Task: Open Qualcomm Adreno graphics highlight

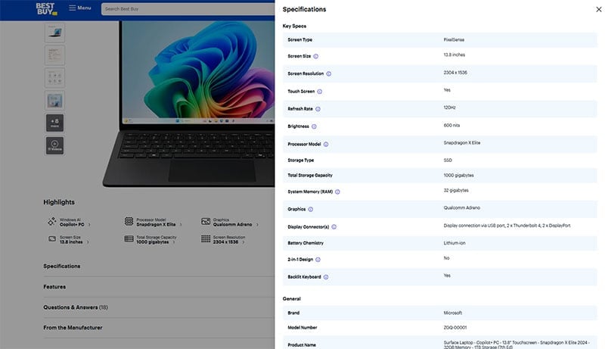Action: 230,223
